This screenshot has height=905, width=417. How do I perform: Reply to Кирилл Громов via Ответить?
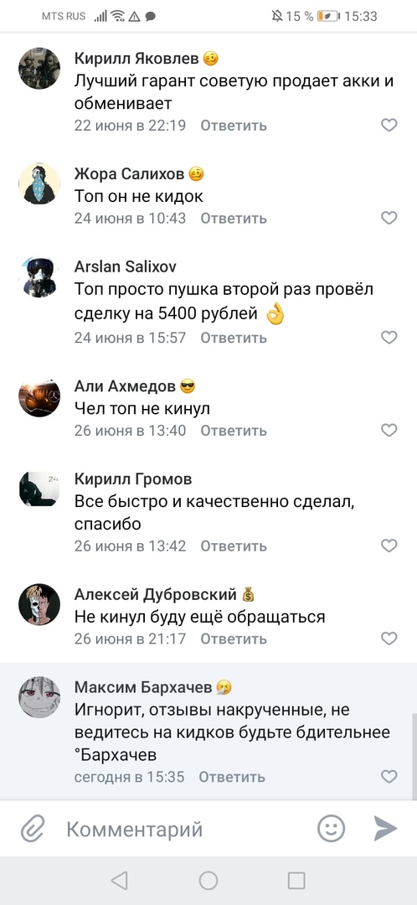tap(234, 546)
